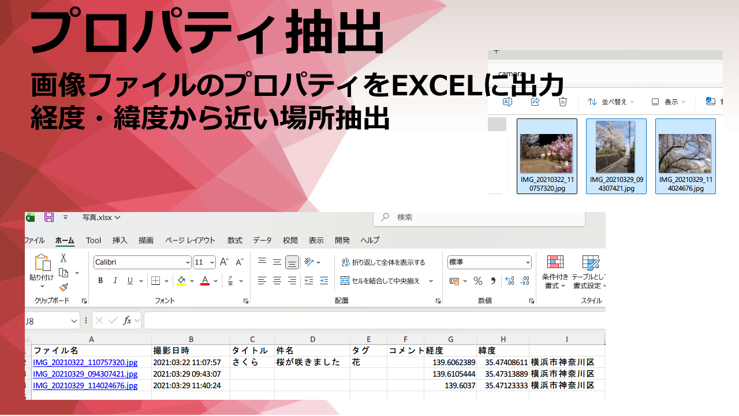739x416 pixels.
Task: Toggle Italic formatting
Action: 115,281
